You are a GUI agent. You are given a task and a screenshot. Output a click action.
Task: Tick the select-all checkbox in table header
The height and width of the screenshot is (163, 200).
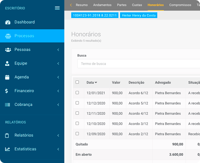77,82
